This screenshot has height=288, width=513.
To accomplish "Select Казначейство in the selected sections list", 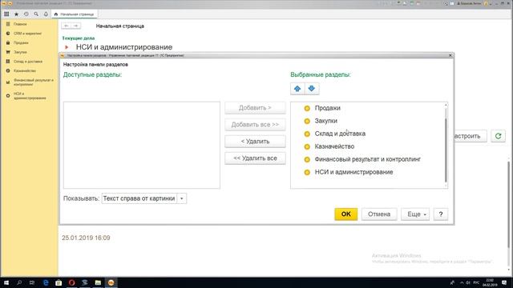I will tap(334, 146).
